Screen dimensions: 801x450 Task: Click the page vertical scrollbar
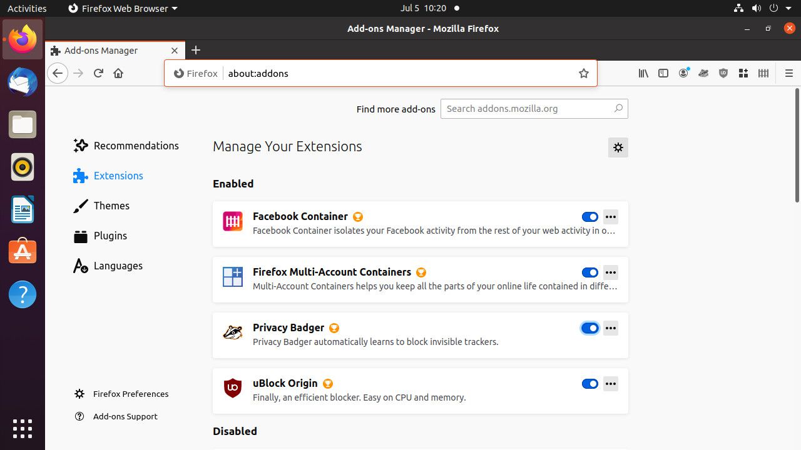click(797, 146)
